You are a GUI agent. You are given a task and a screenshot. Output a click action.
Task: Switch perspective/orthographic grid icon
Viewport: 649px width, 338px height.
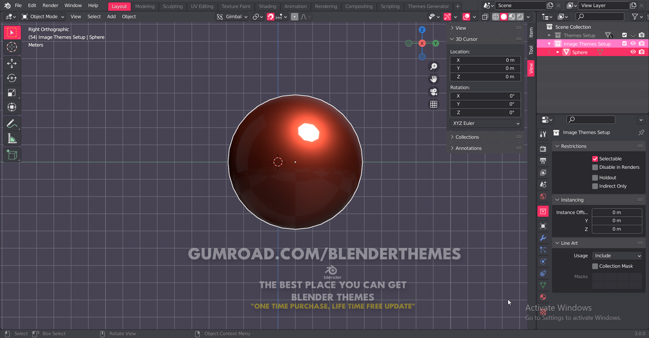point(433,104)
